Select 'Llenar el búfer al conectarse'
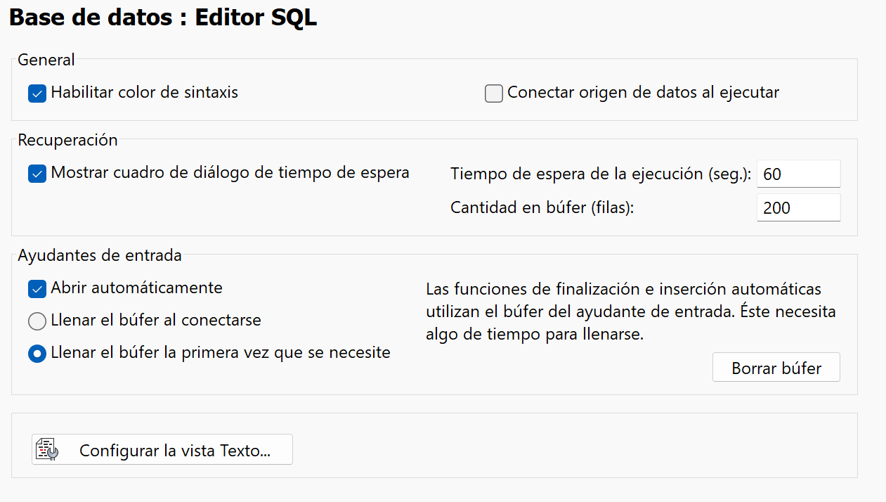The image size is (886, 502). tap(37, 321)
